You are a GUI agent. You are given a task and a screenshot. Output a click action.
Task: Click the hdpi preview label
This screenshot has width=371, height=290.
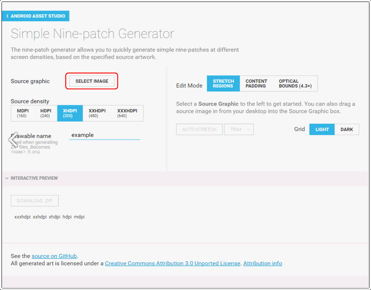pos(67,217)
